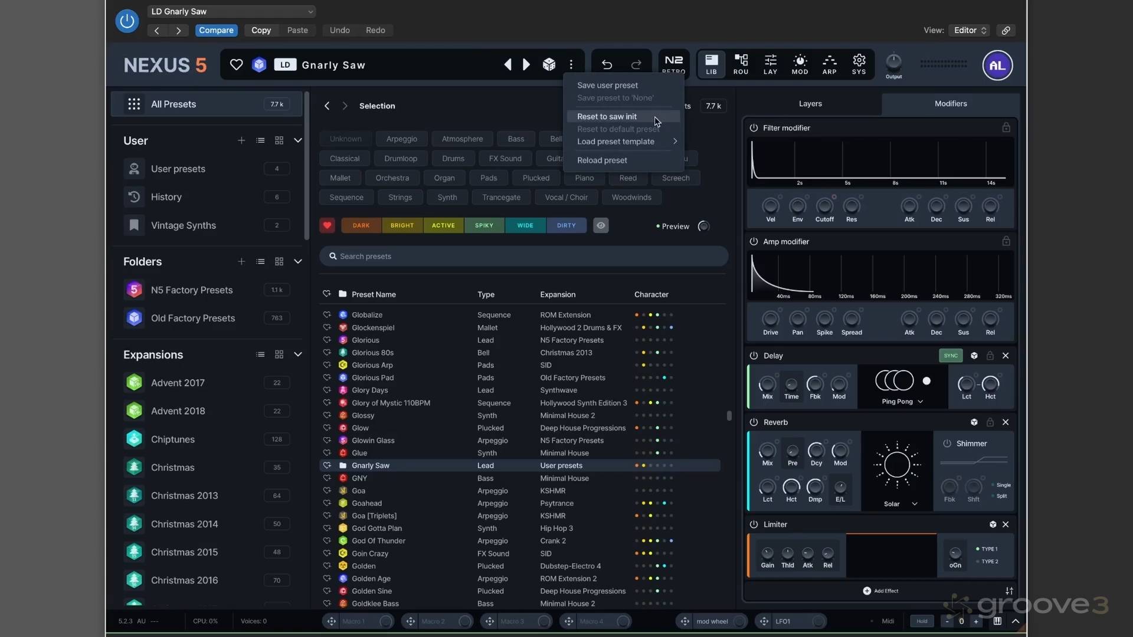Filter presets by Arpeggio tag

point(401,139)
